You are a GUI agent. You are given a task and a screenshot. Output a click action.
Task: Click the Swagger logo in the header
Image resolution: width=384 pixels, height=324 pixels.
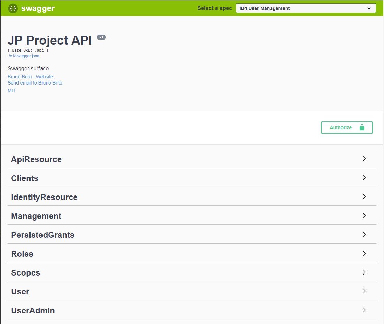tap(32, 9)
